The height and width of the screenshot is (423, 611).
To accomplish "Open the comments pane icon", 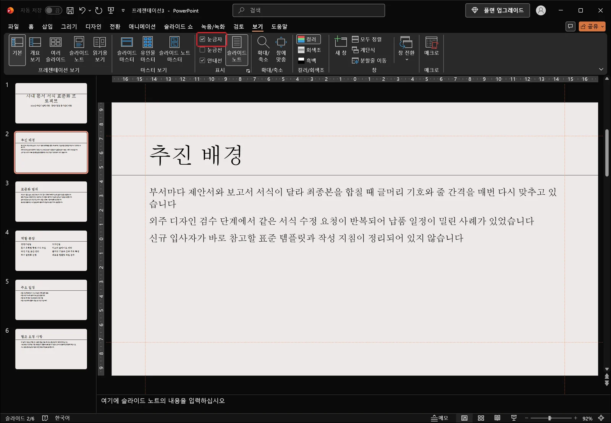I will [x=570, y=26].
